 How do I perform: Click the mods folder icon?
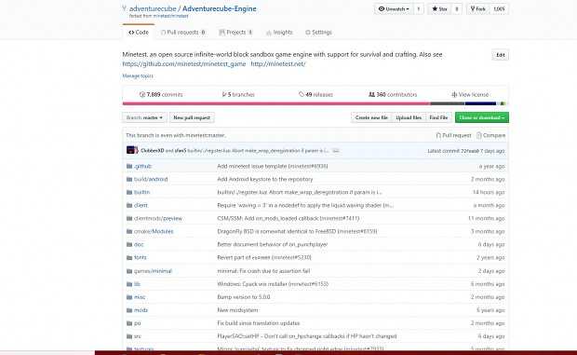129,310
